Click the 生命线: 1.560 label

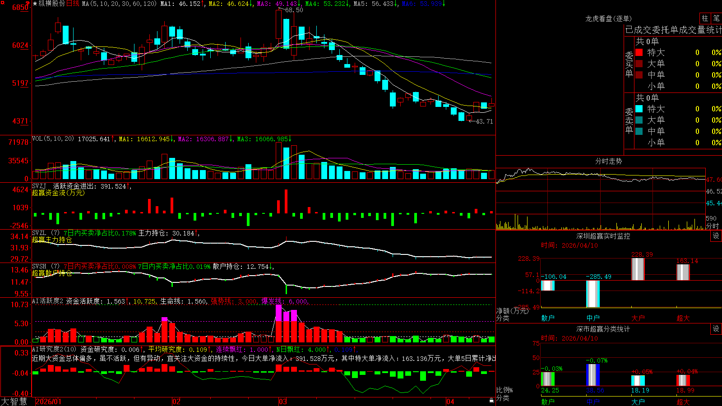[183, 301]
